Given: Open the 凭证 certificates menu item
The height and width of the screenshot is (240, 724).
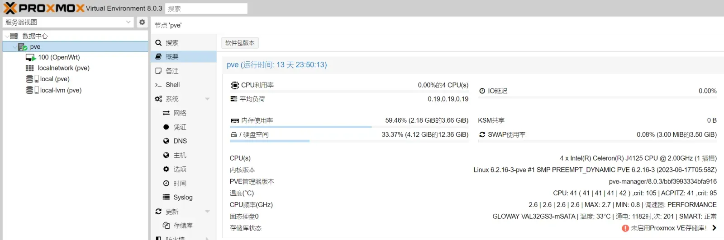Looking at the screenshot, I should pyautogui.click(x=183, y=127).
